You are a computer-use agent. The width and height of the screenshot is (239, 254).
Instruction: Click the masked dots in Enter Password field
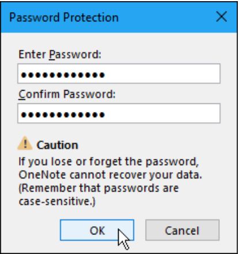click(x=63, y=75)
